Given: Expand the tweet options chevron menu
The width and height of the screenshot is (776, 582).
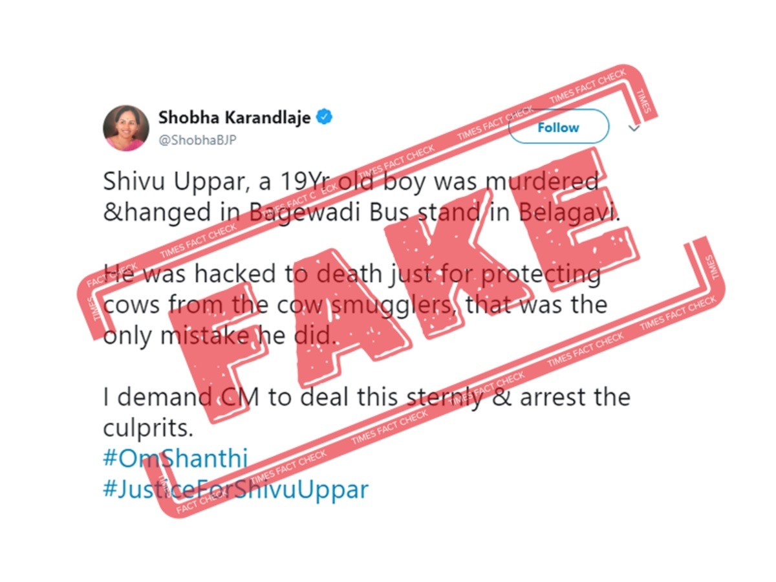Looking at the screenshot, I should (634, 128).
